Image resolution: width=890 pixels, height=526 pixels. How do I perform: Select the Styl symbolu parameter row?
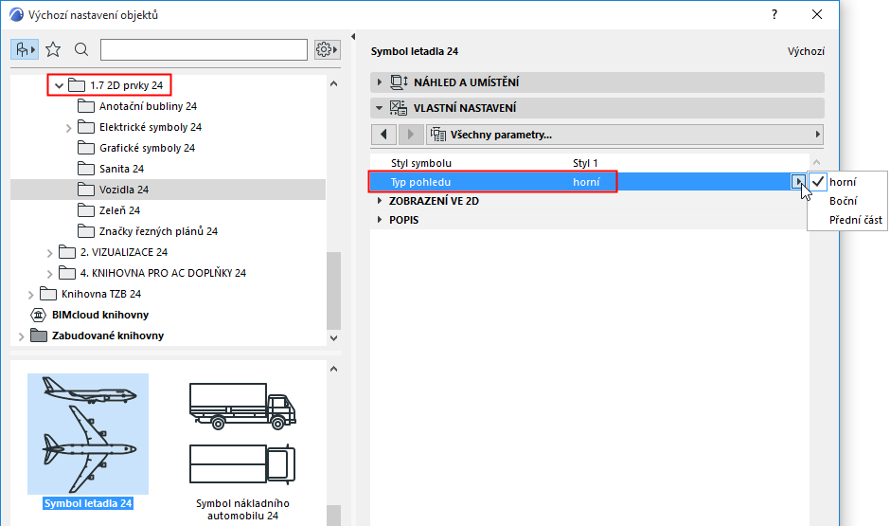point(590,163)
